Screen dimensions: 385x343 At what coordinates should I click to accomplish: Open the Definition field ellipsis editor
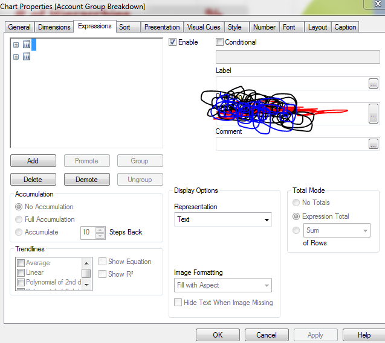click(374, 113)
